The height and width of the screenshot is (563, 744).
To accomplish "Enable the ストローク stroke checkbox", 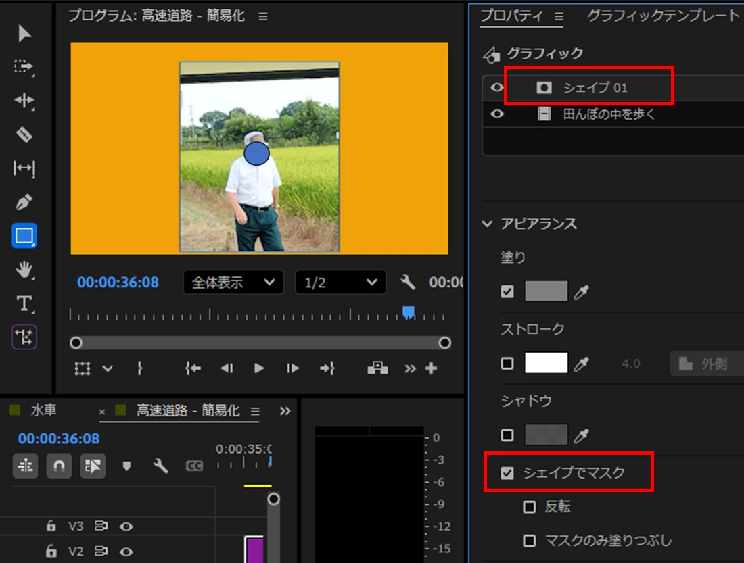I will [x=507, y=364].
